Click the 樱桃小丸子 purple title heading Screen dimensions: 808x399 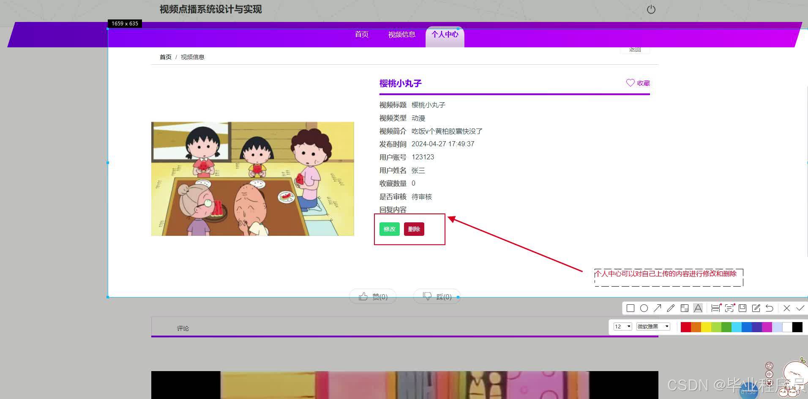[x=400, y=83]
